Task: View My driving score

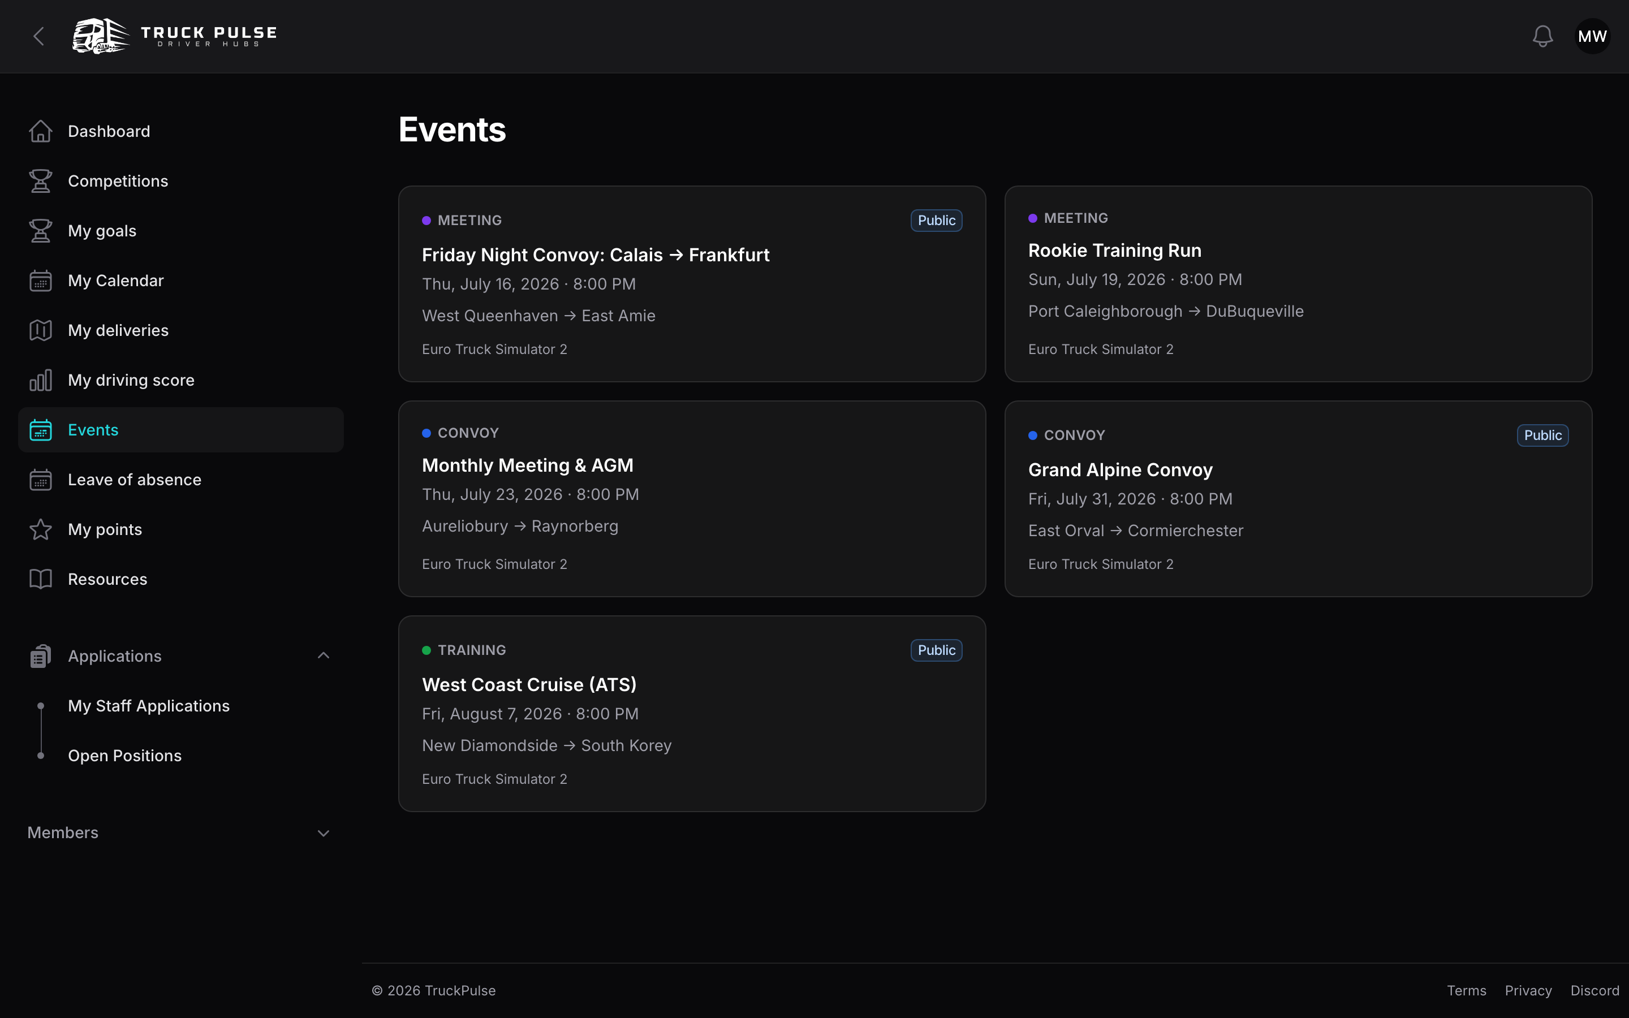Action: (181, 381)
